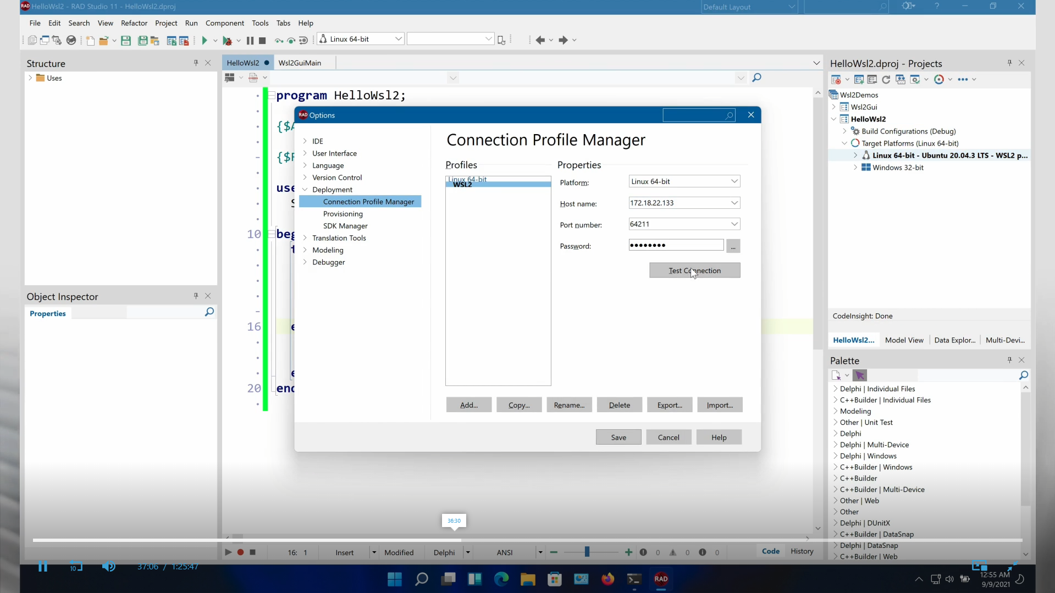The height and width of the screenshot is (593, 1055).
Task: Click the Run (green play) toolbar icon
Action: click(x=205, y=40)
